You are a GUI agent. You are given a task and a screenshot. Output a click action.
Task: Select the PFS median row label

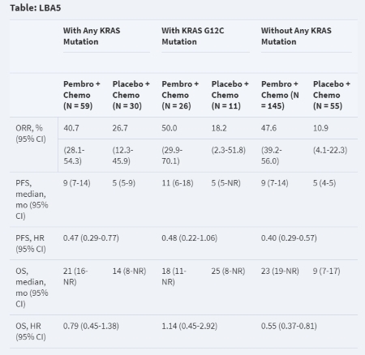32,199
